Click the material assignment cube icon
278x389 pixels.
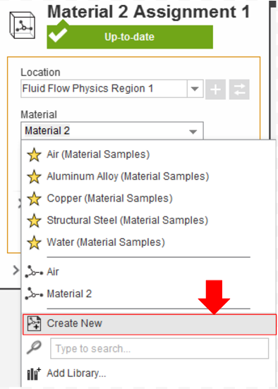click(23, 25)
